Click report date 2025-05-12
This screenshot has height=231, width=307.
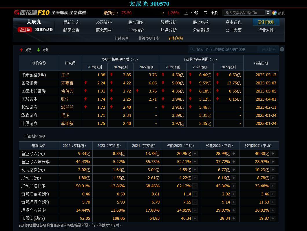[266, 75]
